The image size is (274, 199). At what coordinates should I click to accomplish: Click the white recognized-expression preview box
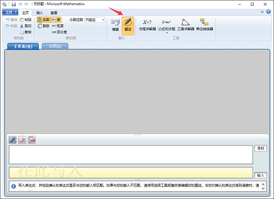pos(131,155)
